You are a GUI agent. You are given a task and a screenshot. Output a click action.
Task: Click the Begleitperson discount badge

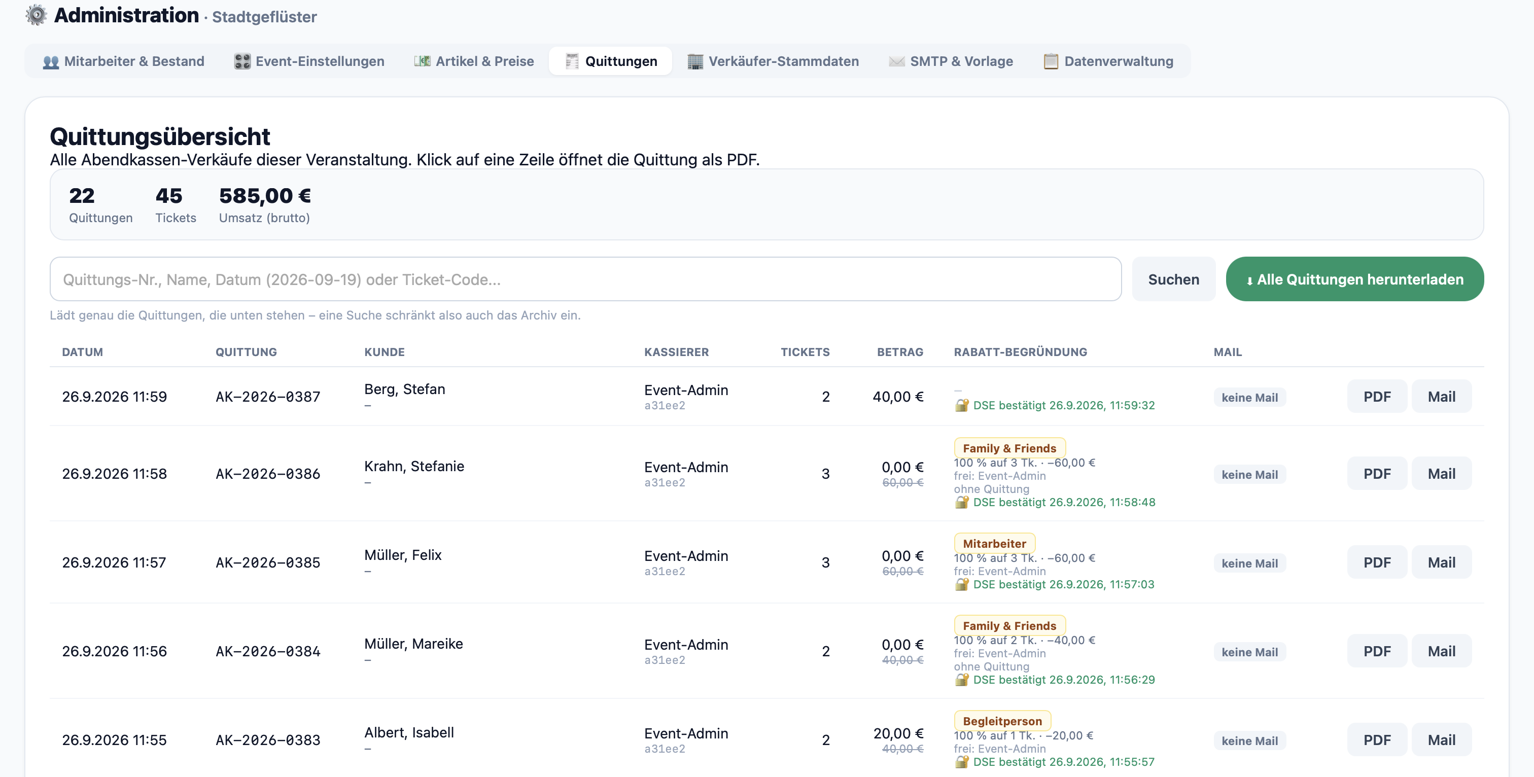[x=1002, y=720]
